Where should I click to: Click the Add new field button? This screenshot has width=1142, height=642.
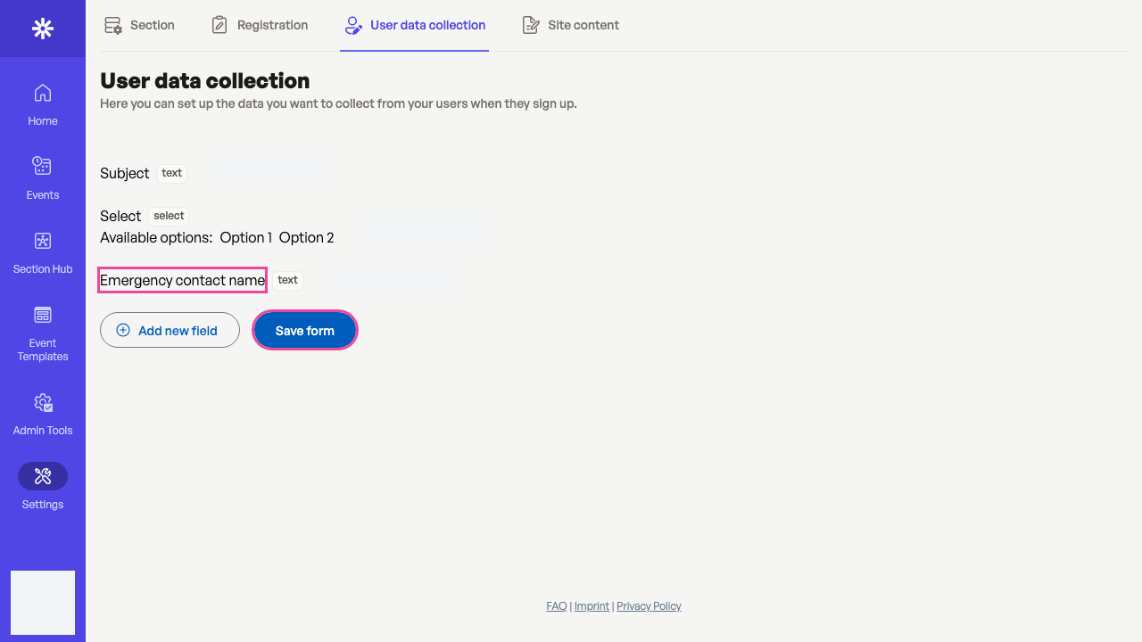click(170, 330)
